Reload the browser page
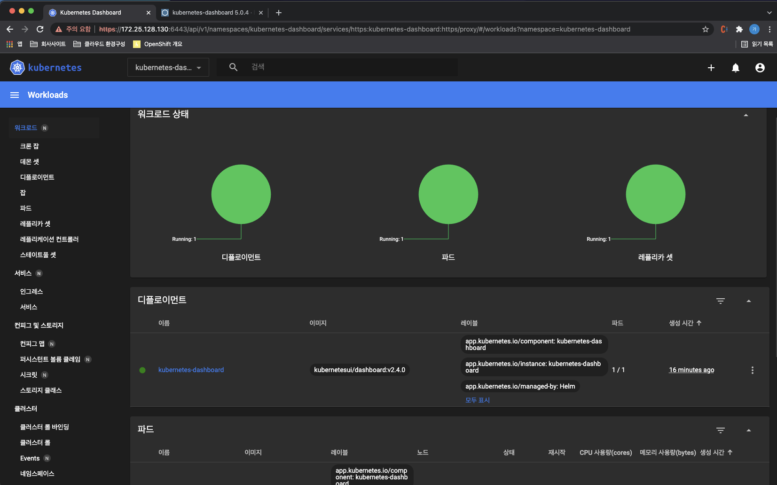The height and width of the screenshot is (485, 777). 40,29
